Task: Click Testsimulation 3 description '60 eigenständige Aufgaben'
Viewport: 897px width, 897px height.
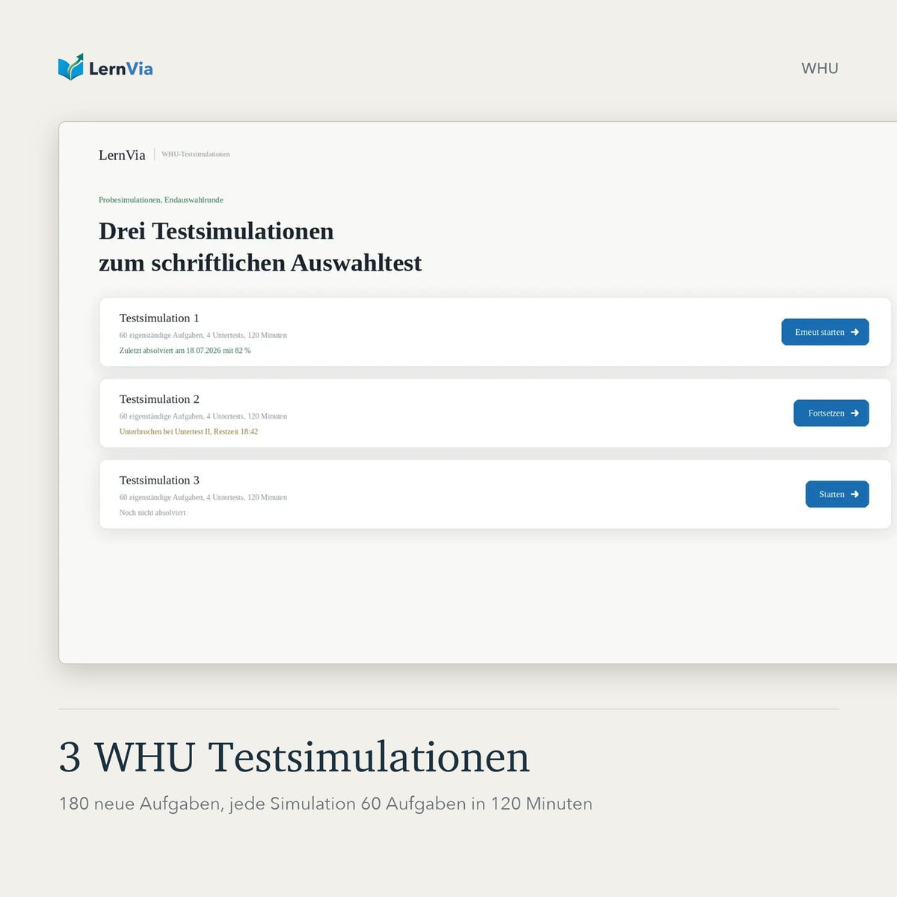Action: (x=203, y=497)
